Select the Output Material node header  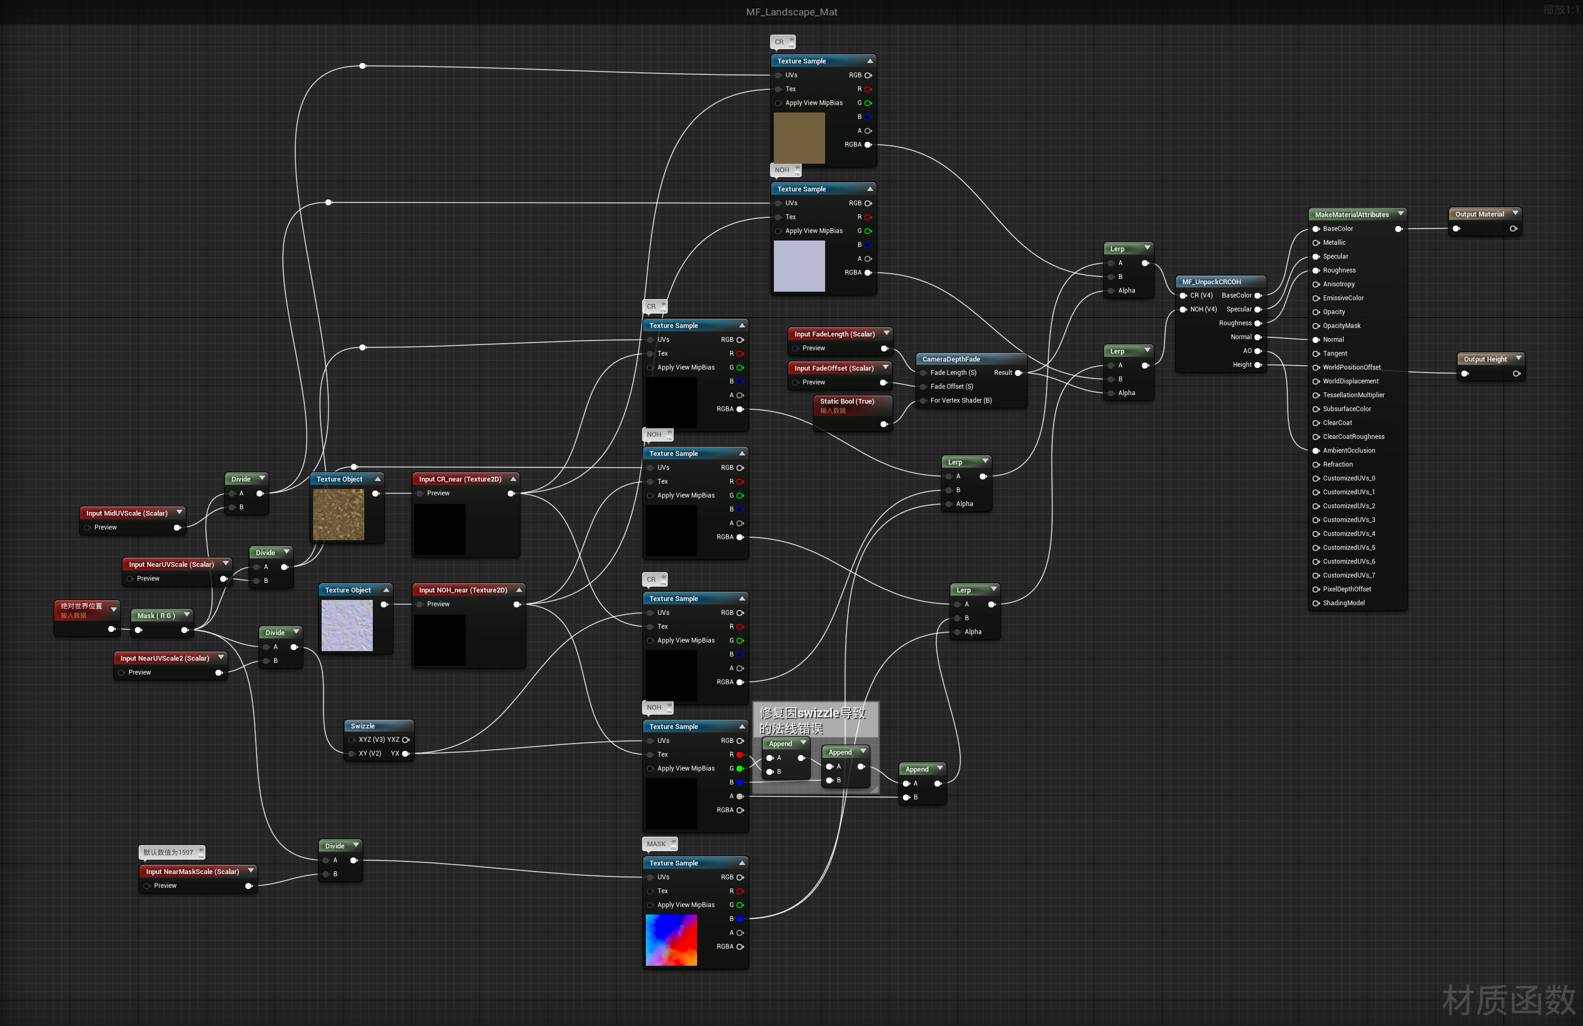tap(1478, 214)
